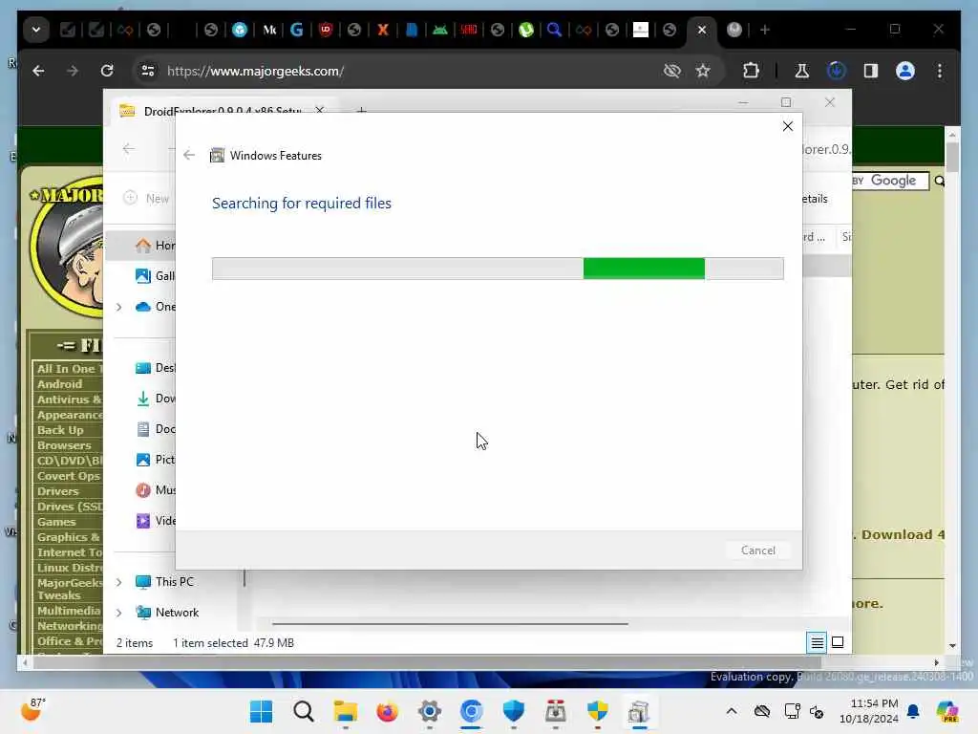Expand the This PC node
978x734 pixels.
118,582
